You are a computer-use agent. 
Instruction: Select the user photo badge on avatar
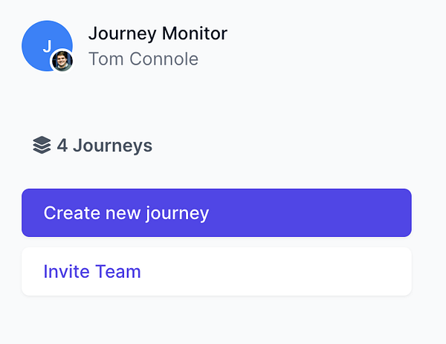click(62, 61)
